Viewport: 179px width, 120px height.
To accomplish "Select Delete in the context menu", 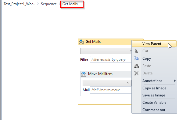I will pos(154,73).
